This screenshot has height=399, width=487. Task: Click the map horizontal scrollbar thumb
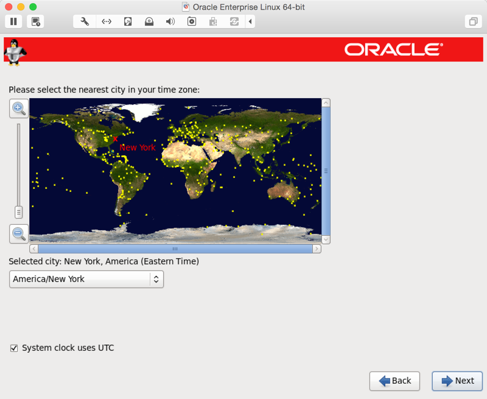[x=175, y=249]
